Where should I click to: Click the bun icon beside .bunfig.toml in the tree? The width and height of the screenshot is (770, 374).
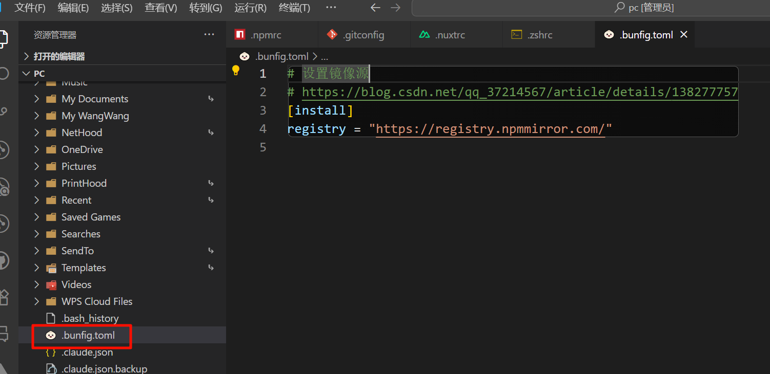click(51, 335)
